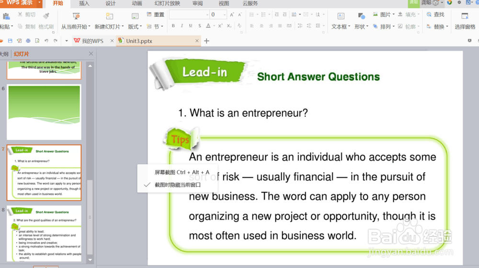479x268 pixels.
Task: Start slideshow from current (从当前开始) icon
Action: tap(76, 16)
